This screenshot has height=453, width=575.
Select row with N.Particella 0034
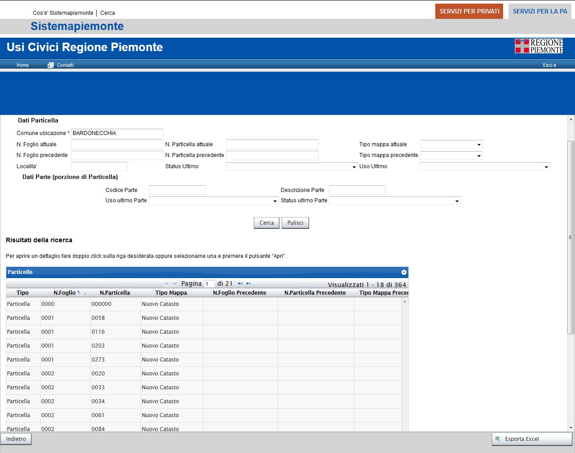[203, 401]
